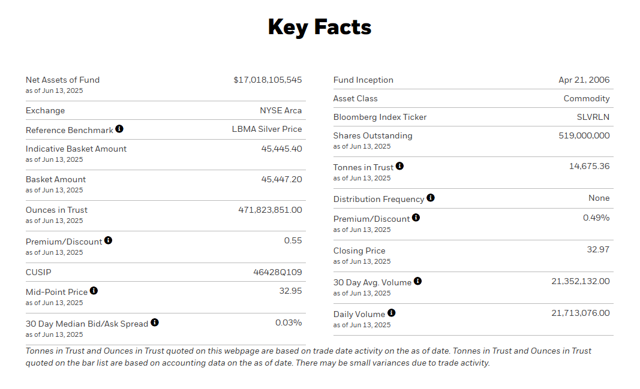The height and width of the screenshot is (389, 640).
Task: Open the Distribution Frequency info tooltip
Action: click(x=431, y=198)
